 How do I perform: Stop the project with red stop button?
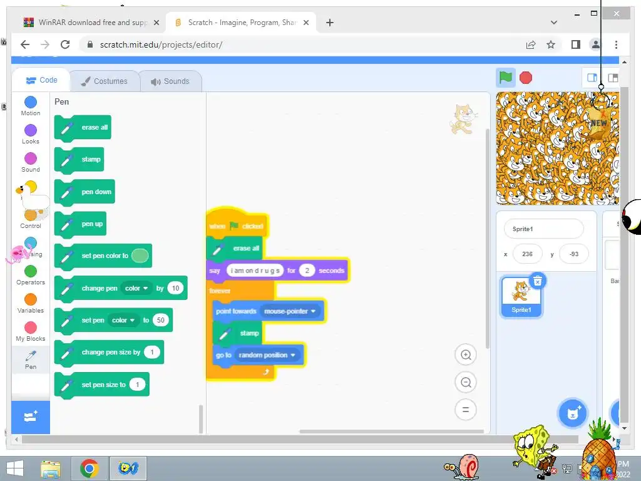click(526, 78)
